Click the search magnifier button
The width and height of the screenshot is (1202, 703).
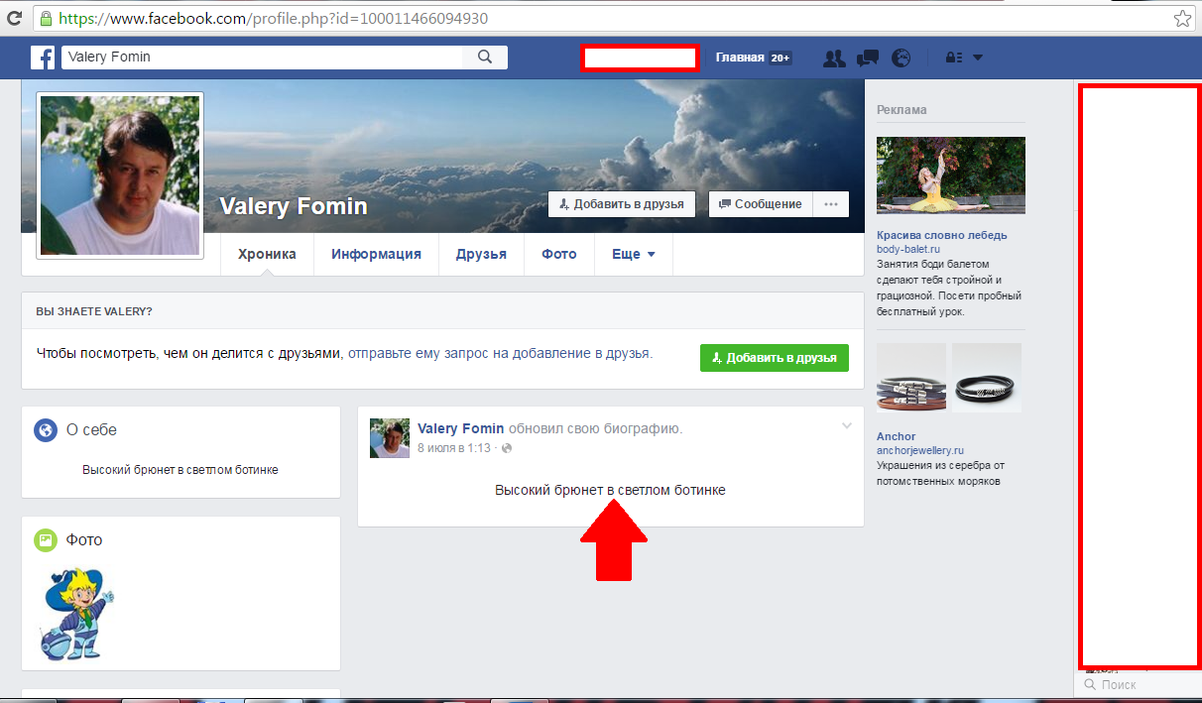(x=485, y=58)
